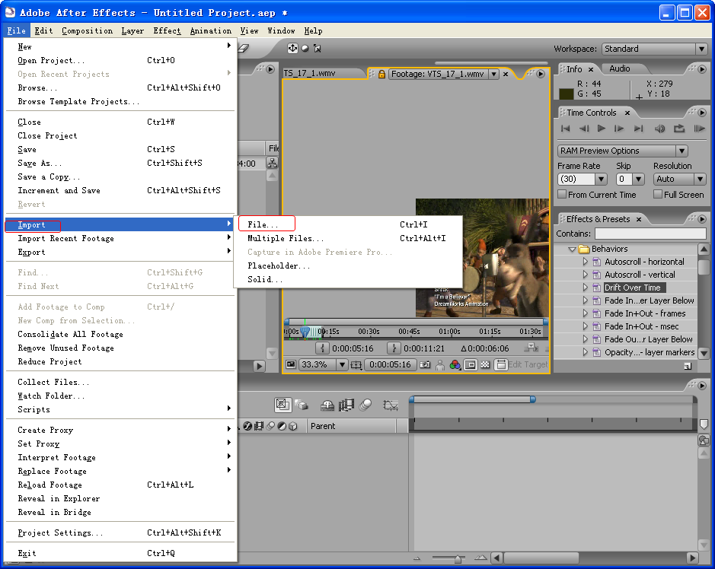Open the Animation menu
715x569 pixels.
pos(211,30)
